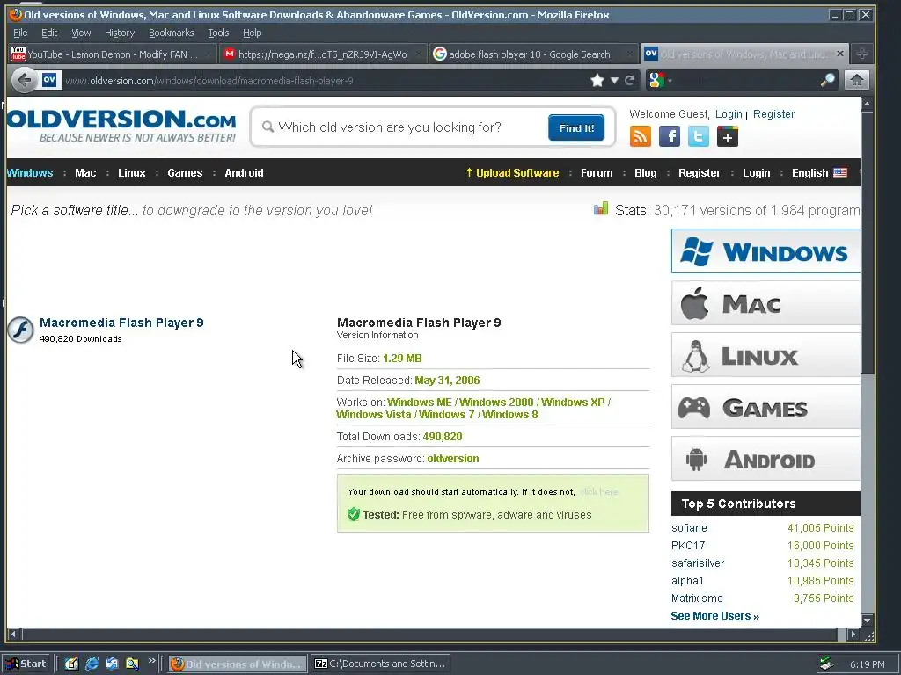Open the Blog nav link
Viewport: 901px width, 675px height.
tap(645, 173)
